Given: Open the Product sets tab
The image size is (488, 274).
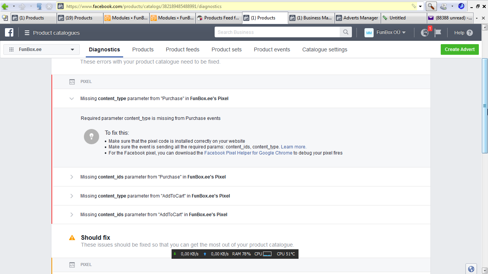Looking at the screenshot, I should (226, 49).
